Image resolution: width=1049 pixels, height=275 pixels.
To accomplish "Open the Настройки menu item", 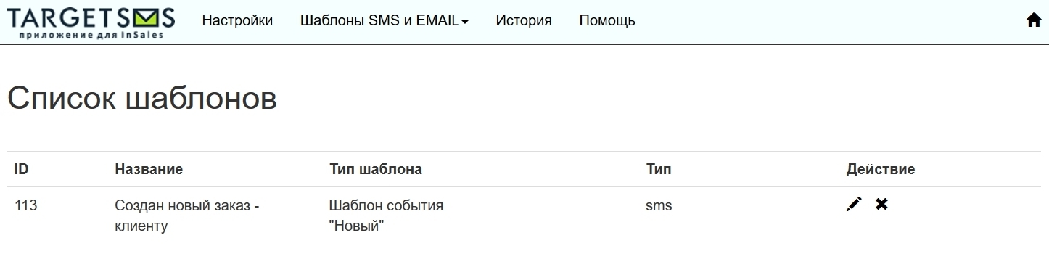I will 237,21.
